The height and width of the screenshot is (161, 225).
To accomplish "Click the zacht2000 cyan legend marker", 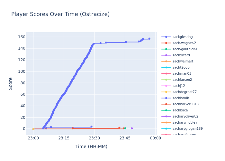I will (x=166, y=68).
